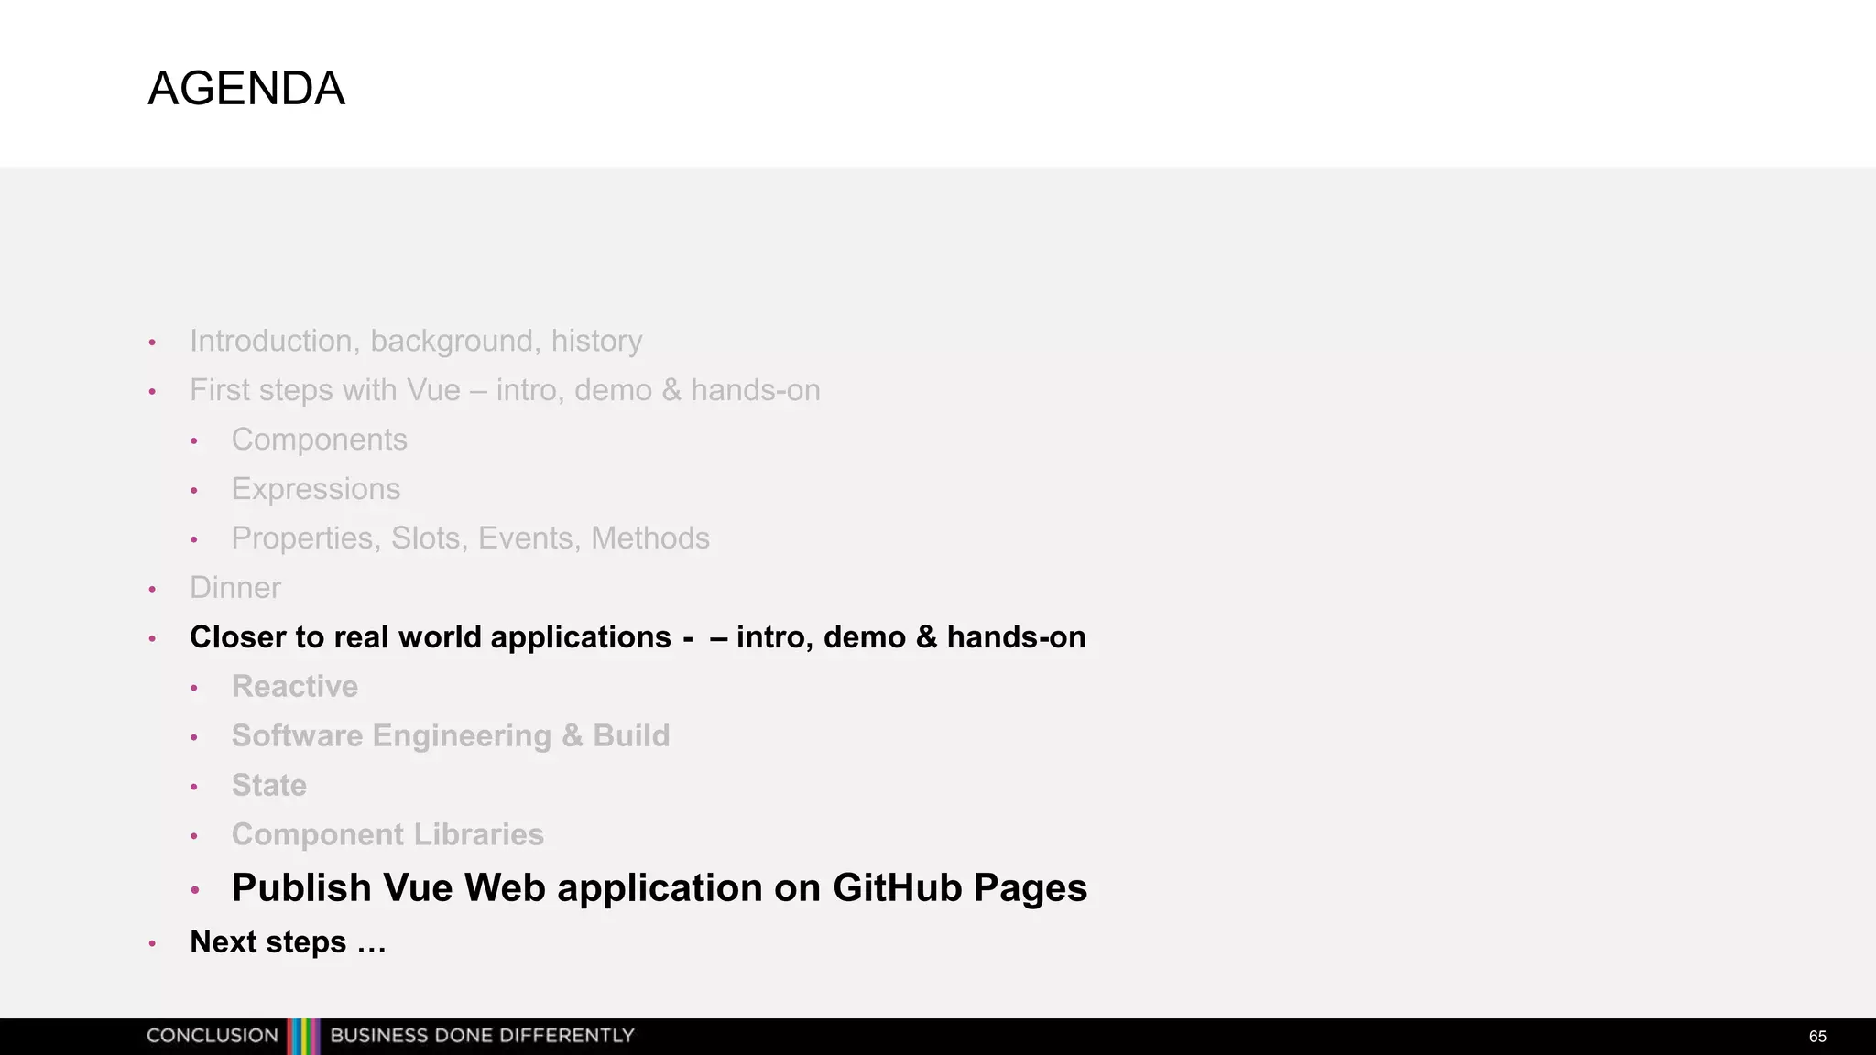Select 'Properties, Slots, Events, Methods' line
The height and width of the screenshot is (1055, 1876).
[471, 538]
